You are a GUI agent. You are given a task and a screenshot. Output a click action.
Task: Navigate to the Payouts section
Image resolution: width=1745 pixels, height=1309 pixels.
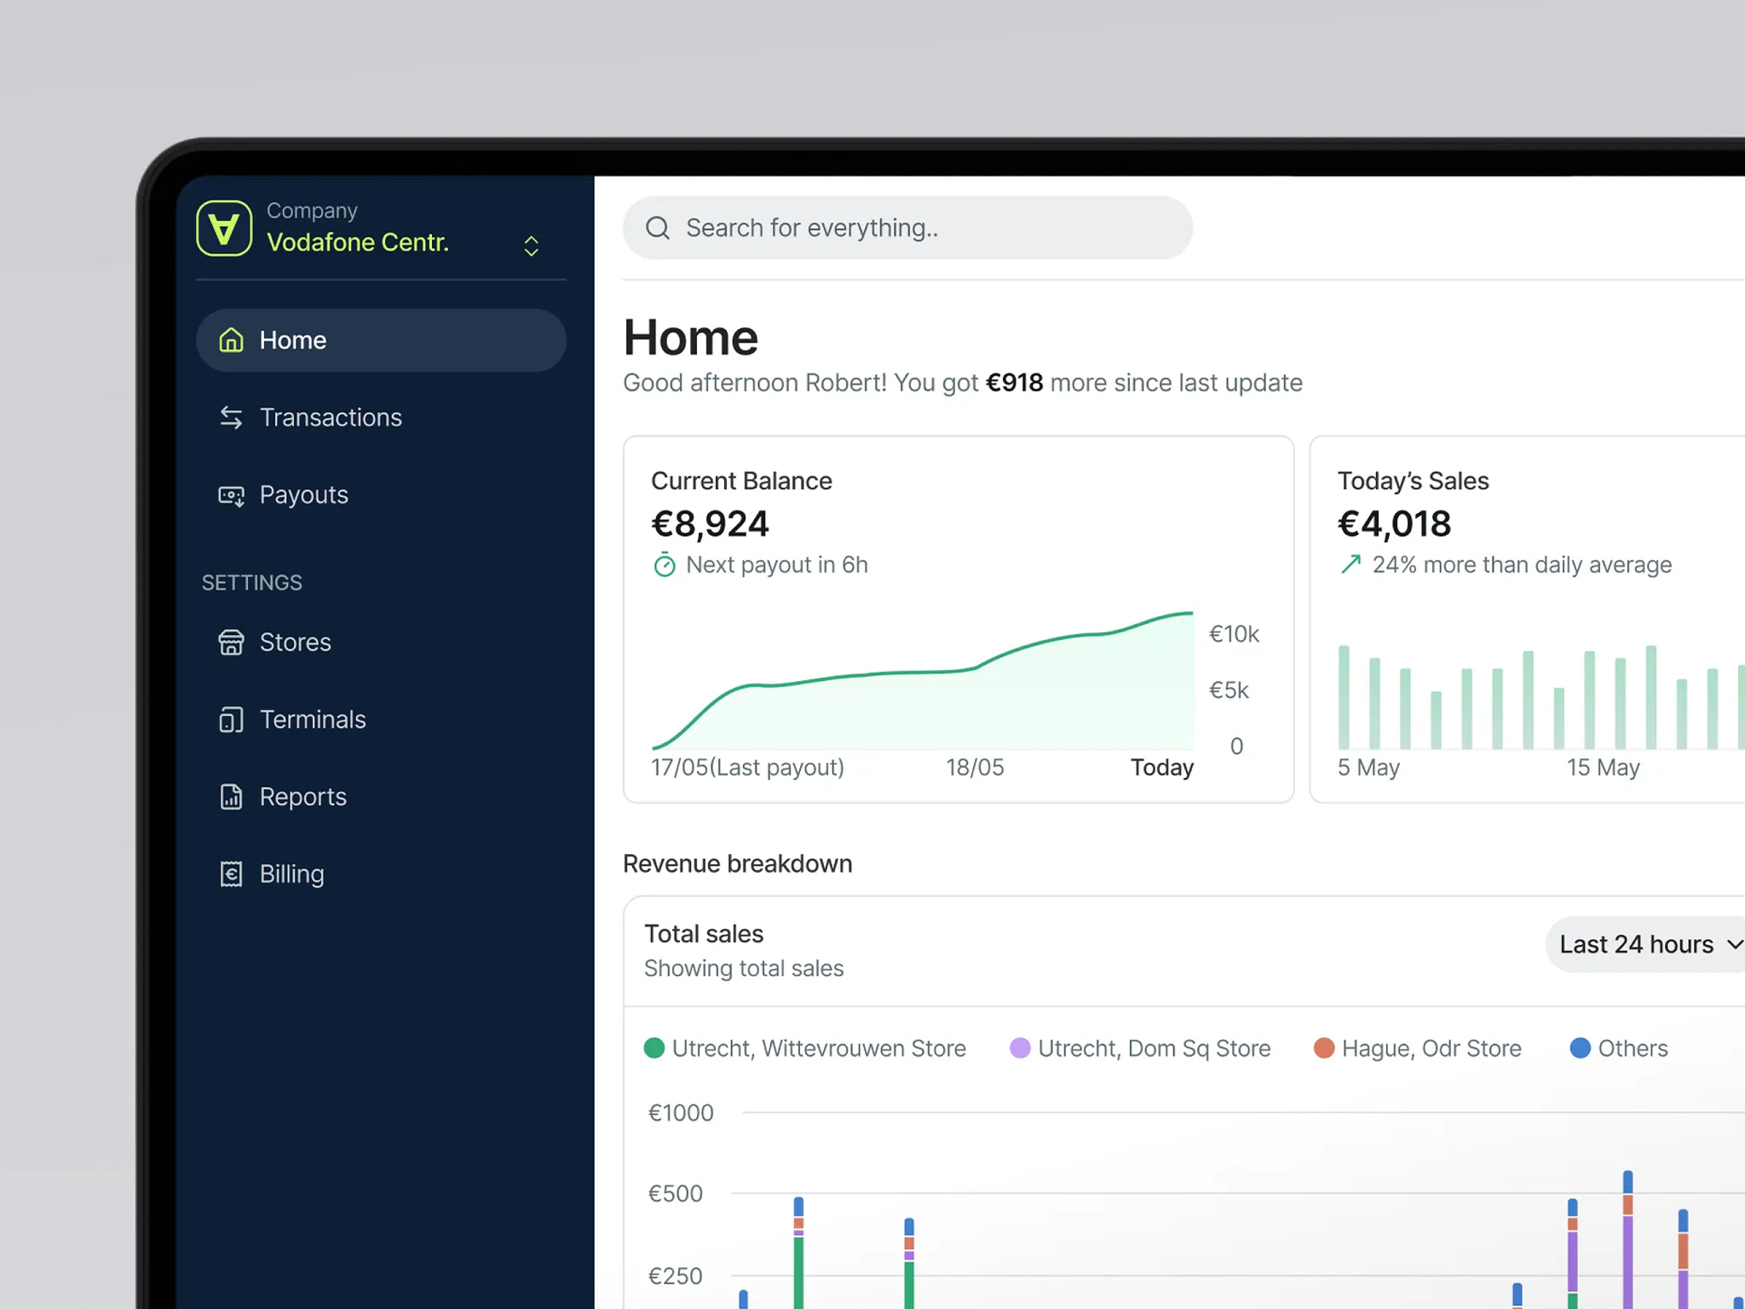[303, 495]
